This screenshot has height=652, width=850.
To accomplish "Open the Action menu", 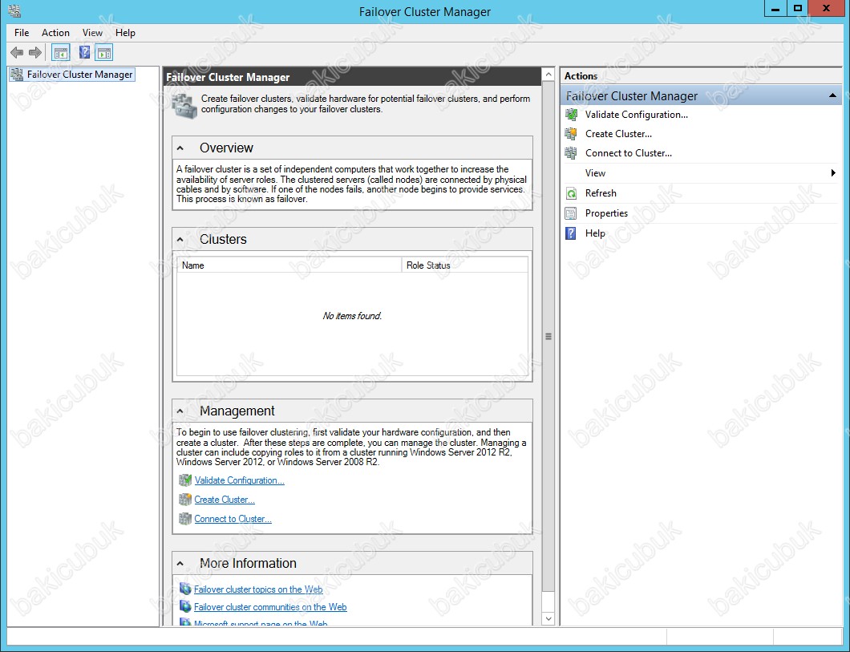I will (x=55, y=33).
